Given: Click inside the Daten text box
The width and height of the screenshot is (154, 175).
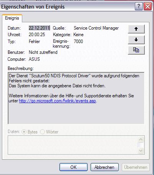Looking at the screenshot, I should point(73,145).
